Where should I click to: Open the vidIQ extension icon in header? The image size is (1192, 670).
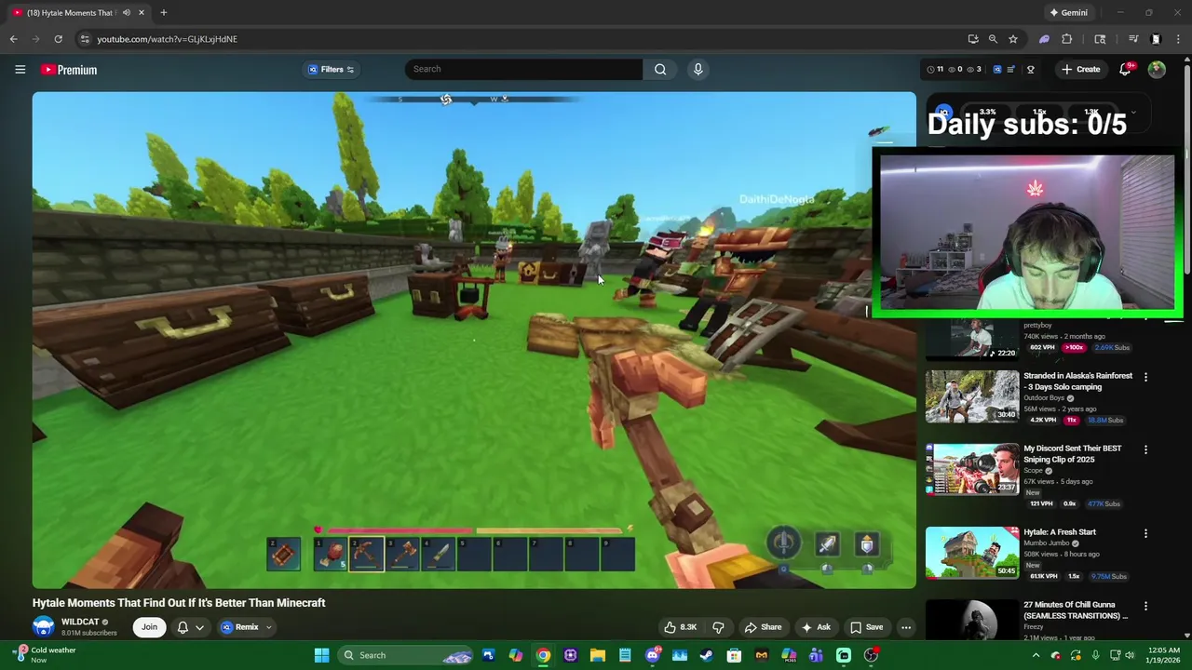(997, 69)
